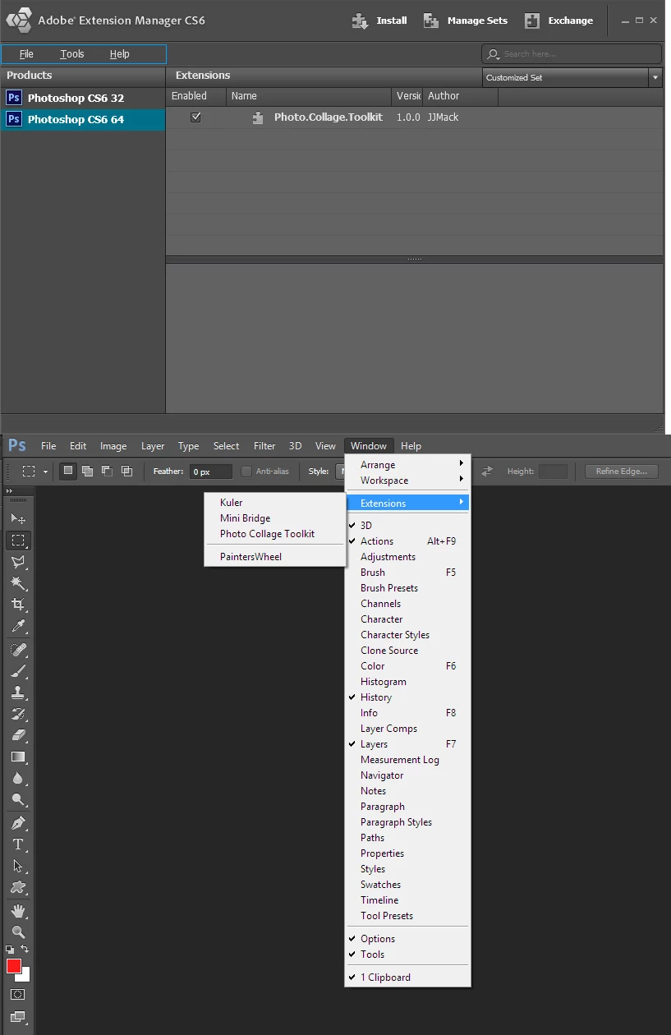Image resolution: width=671 pixels, height=1035 pixels.
Task: Select the Eraser tool
Action: click(18, 735)
